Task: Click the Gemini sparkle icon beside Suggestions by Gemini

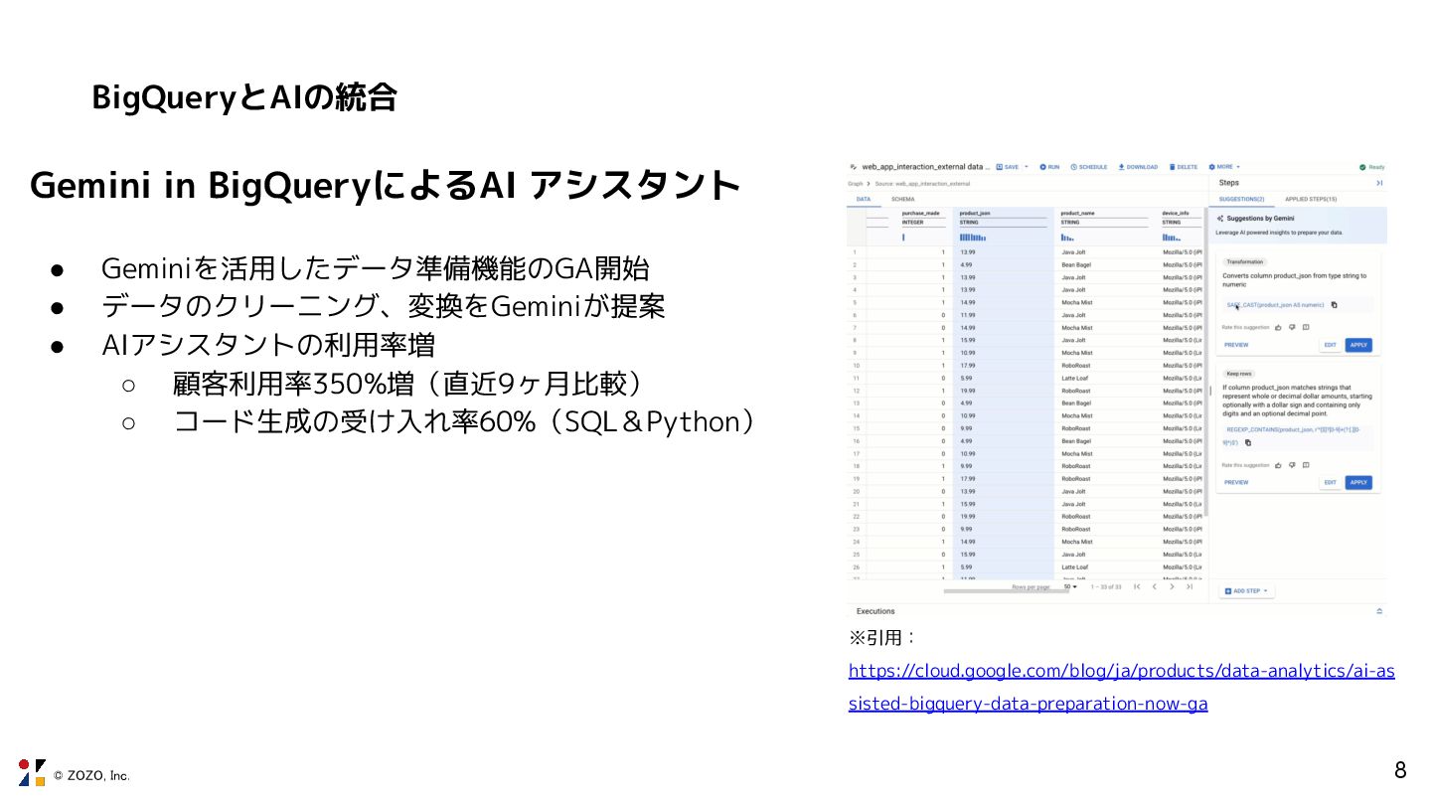Action: coord(1220,218)
